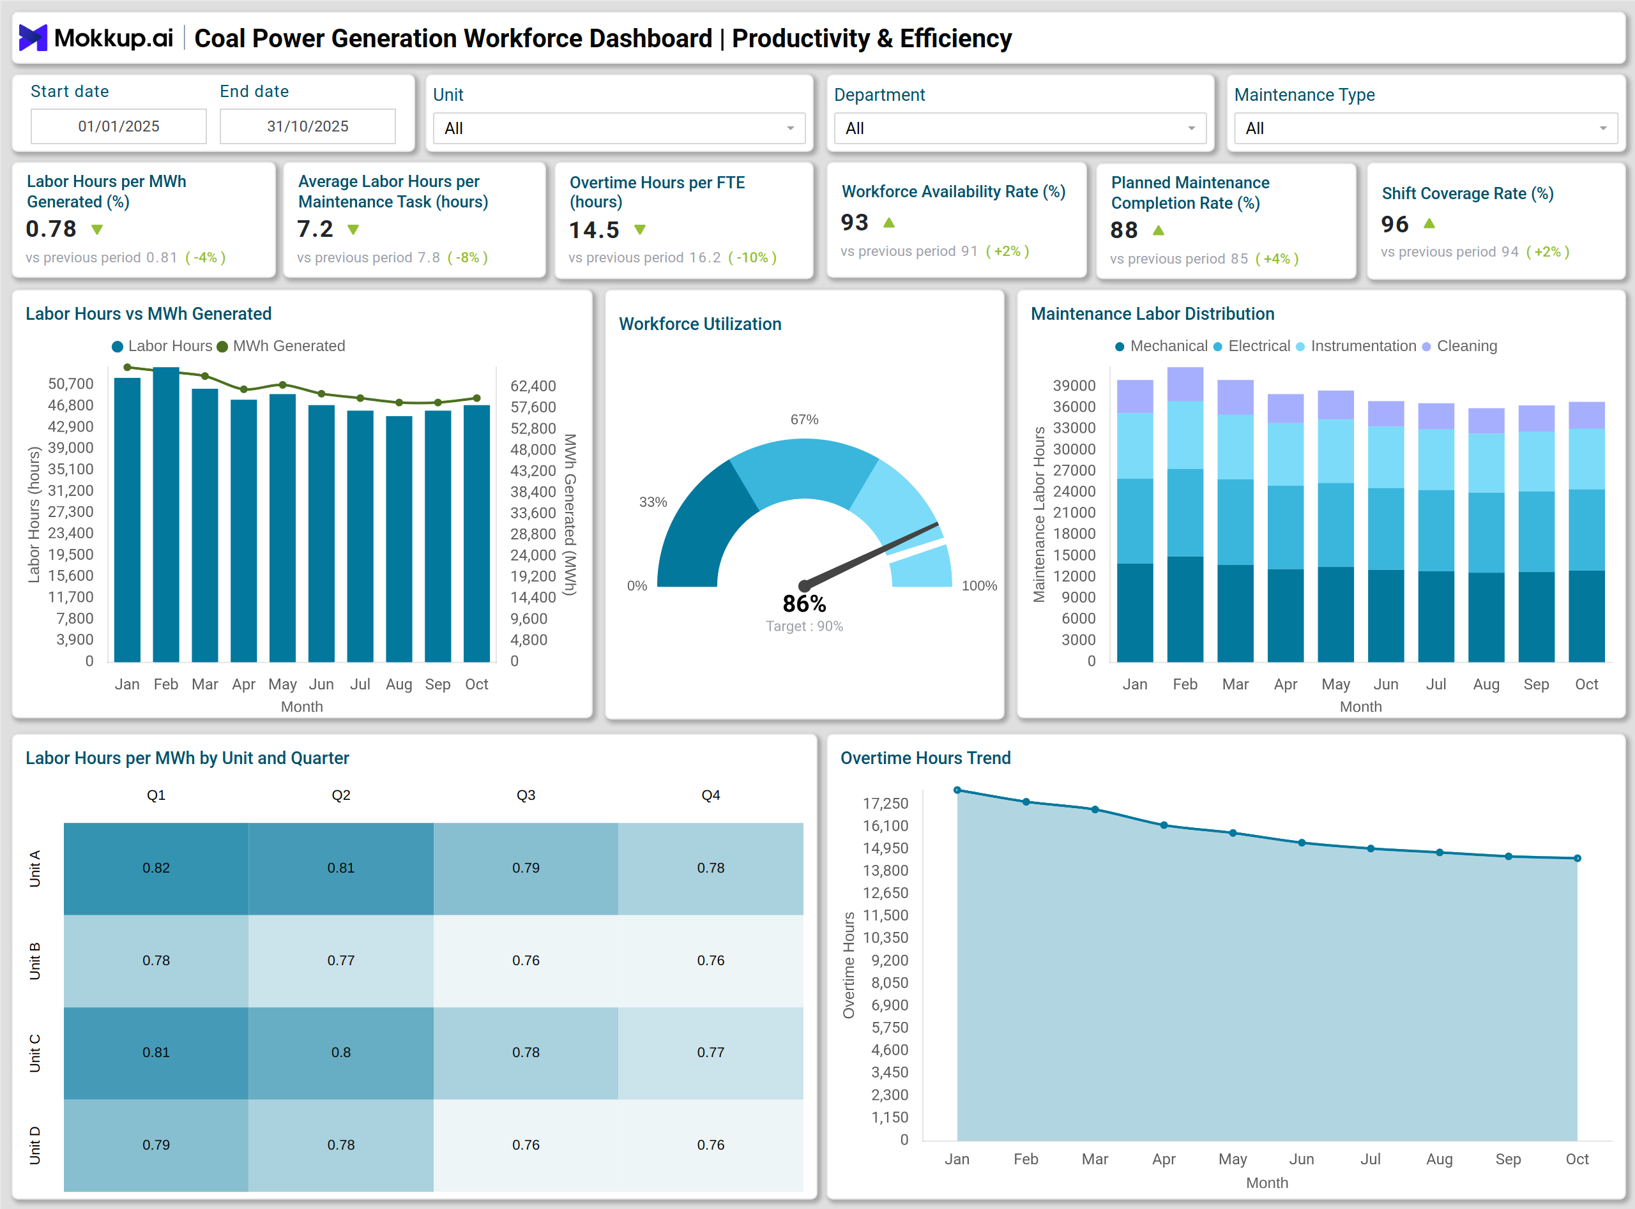1635x1209 pixels.
Task: Select heatmap cell Unit C Q2 0.8
Action: pyautogui.click(x=341, y=1053)
